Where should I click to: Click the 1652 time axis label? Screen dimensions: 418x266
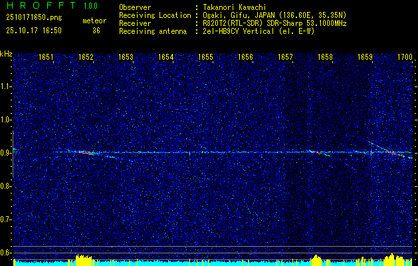coord(86,57)
